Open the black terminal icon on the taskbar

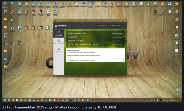pos(71,100)
